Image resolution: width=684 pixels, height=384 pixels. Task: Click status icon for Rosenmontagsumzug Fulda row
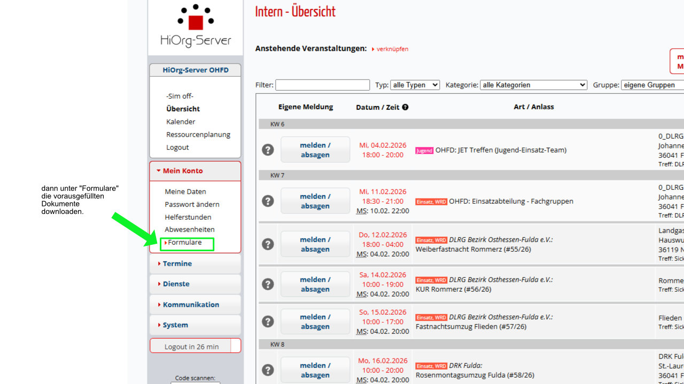tap(268, 370)
